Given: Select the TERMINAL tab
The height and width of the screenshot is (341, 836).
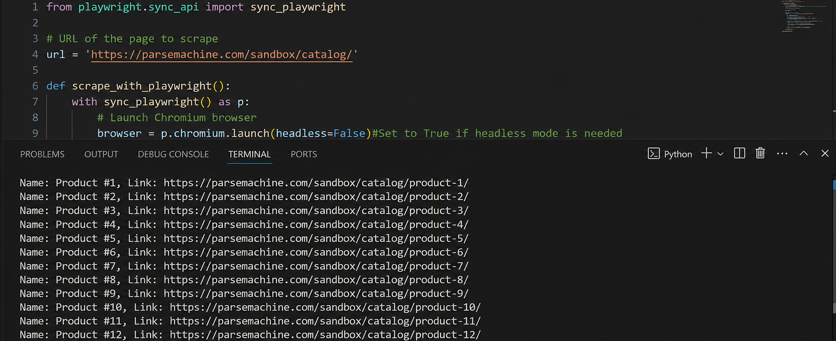Looking at the screenshot, I should pos(249,154).
